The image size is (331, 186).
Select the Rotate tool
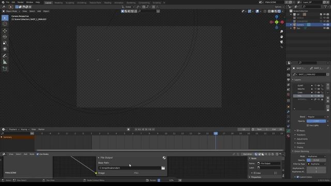(5, 37)
